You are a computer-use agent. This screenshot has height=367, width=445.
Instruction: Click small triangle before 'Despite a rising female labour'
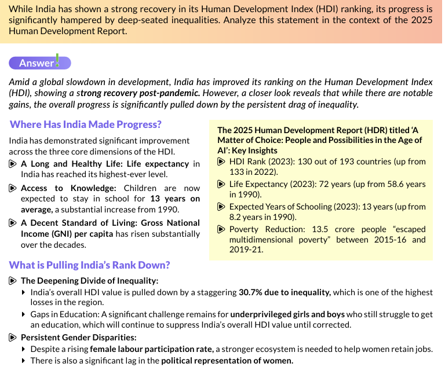pyautogui.click(x=24, y=349)
